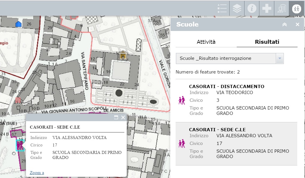Close the CASORATI - SEDE C.LE popup
The width and height of the screenshot is (305, 178).
click(x=123, y=118)
